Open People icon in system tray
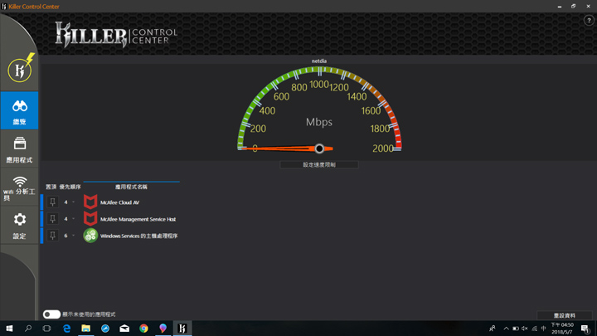Viewport: 597px width, 336px height. point(493,329)
